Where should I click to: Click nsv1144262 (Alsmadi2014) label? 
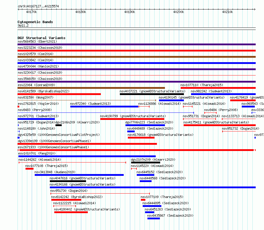[x=40, y=160]
